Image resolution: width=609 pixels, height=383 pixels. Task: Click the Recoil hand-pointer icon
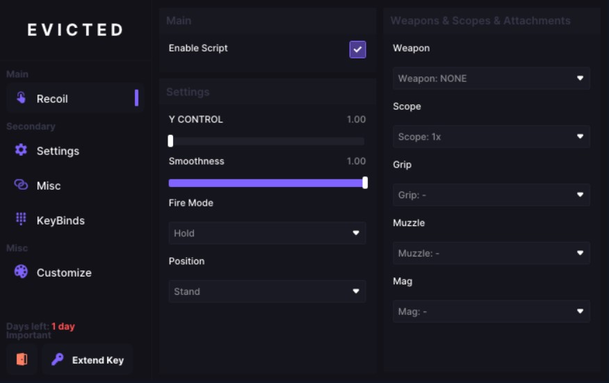pos(22,98)
